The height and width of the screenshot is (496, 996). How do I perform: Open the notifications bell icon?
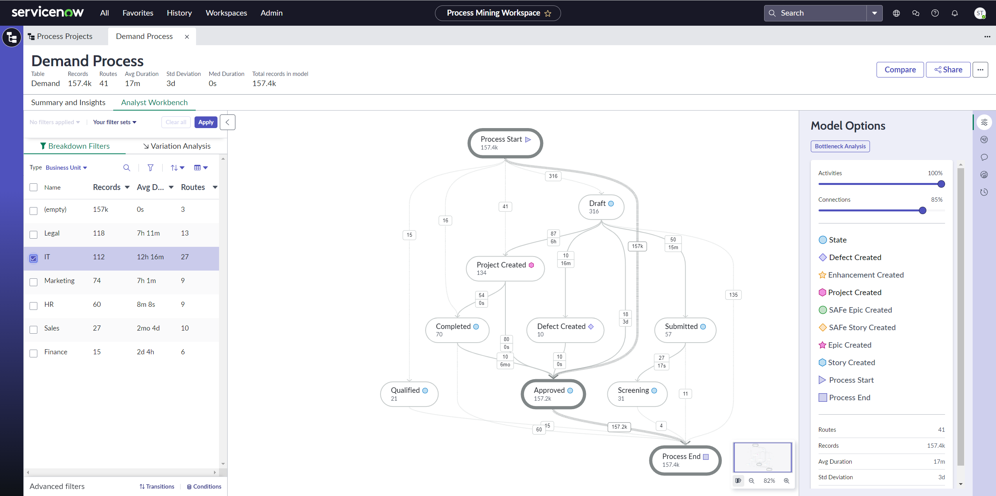(954, 13)
